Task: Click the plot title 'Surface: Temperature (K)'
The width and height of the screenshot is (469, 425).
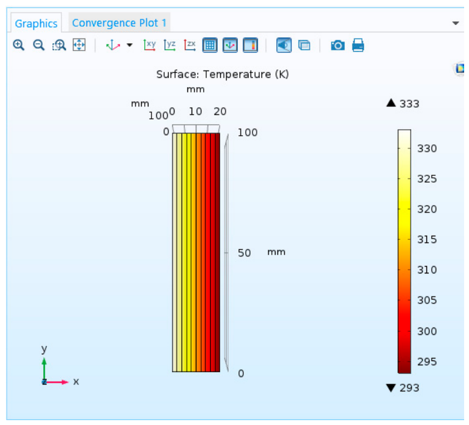Action: pos(223,74)
